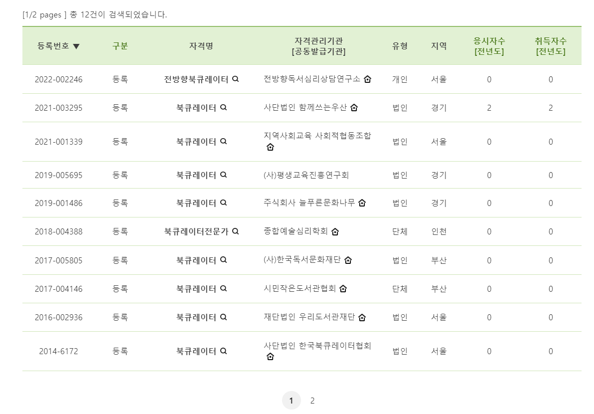Viewport: 594px width, 414px height.
Task: Select the home icon beside 주식회사 늘푸른문화나무
Action: (362, 203)
